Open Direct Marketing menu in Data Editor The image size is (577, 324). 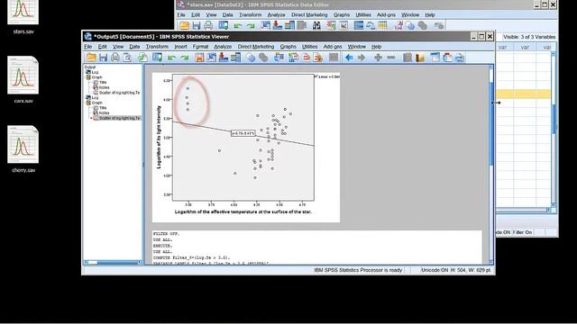(x=309, y=14)
